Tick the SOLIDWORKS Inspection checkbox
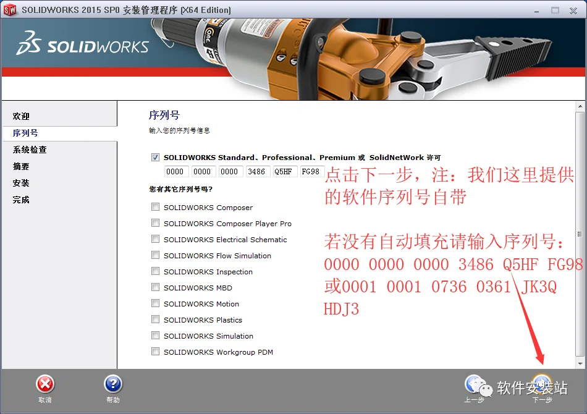This screenshot has height=414, width=587. pos(155,271)
